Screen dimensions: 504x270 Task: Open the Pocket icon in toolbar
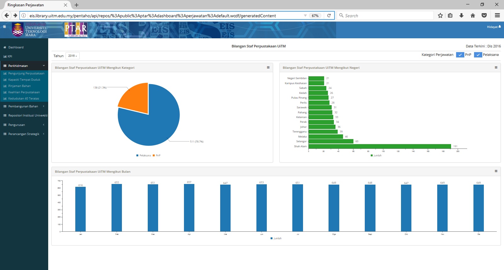(x=484, y=15)
